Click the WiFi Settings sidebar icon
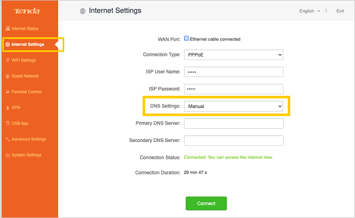Screen dimensions: 355x218 pyautogui.click(x=8, y=60)
